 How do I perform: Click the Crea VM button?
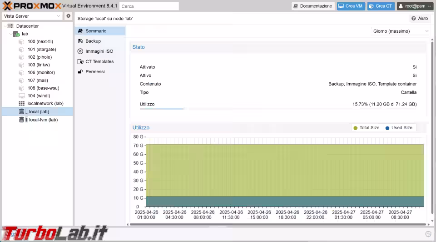pyautogui.click(x=351, y=6)
